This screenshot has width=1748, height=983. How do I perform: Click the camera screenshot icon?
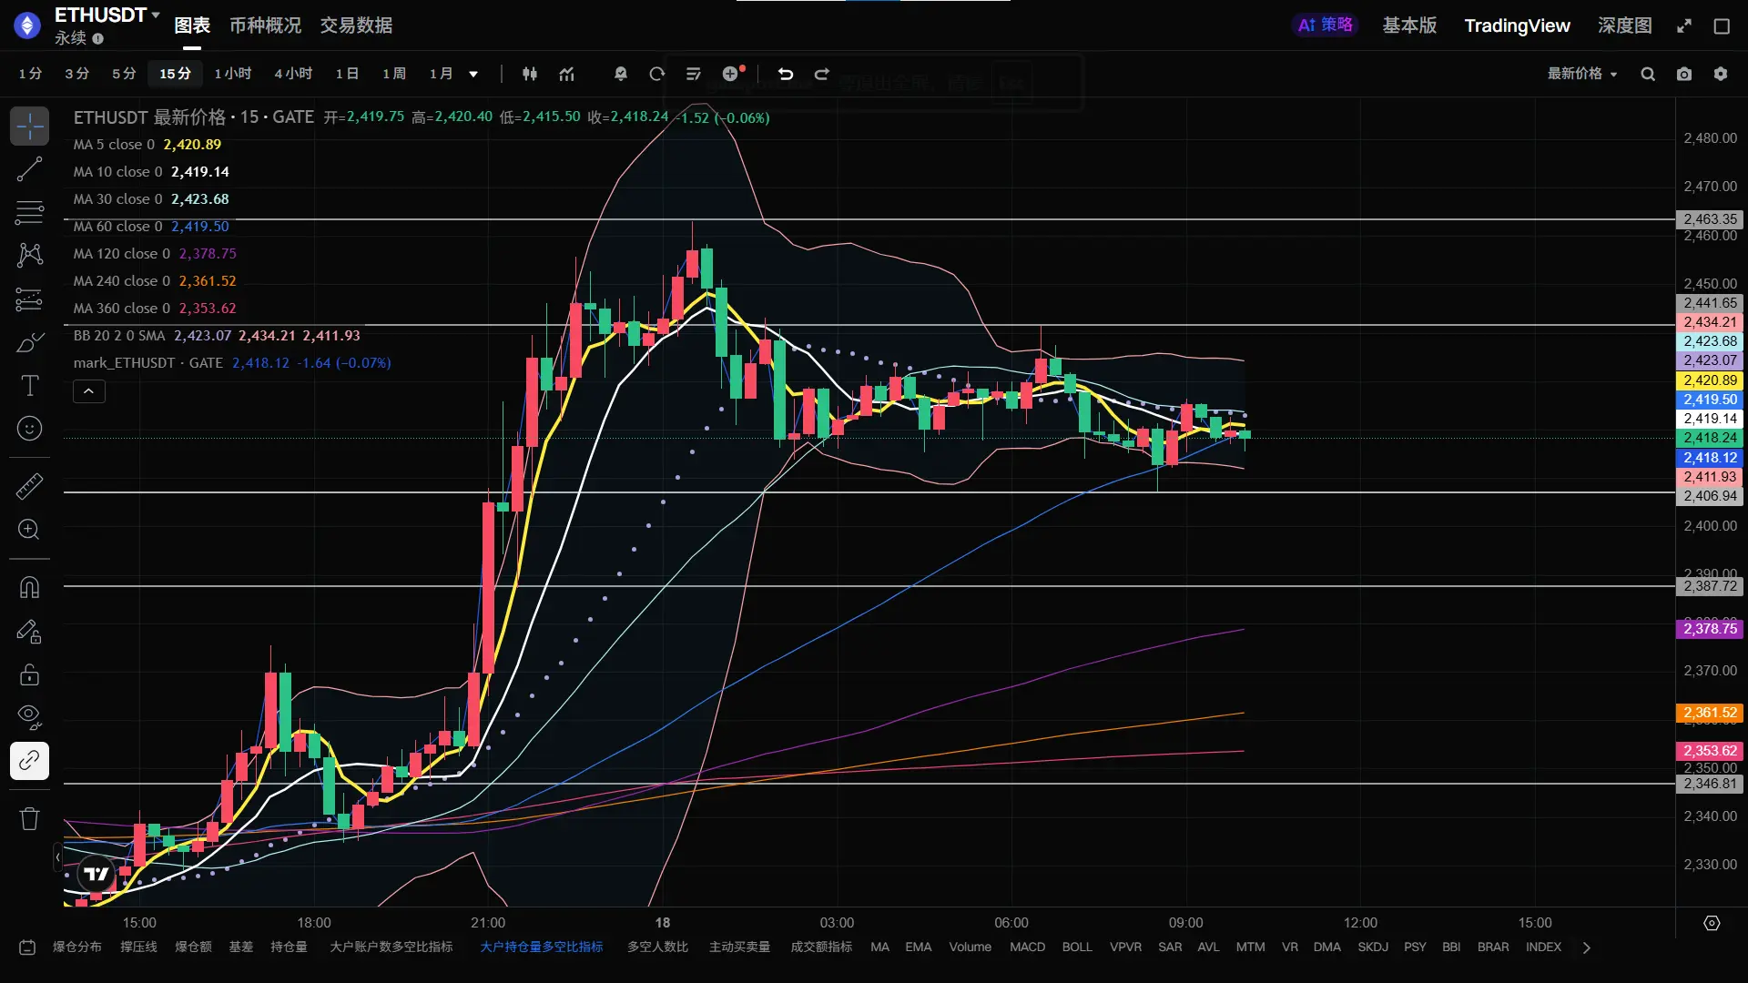[x=1684, y=75]
